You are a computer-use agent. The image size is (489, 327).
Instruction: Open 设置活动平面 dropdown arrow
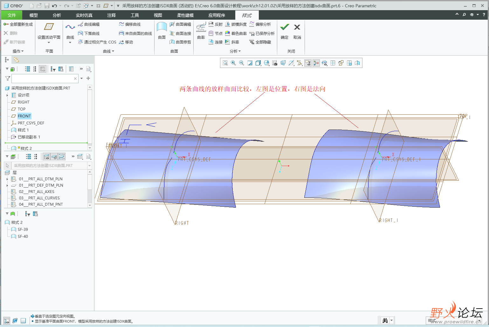tap(49, 43)
